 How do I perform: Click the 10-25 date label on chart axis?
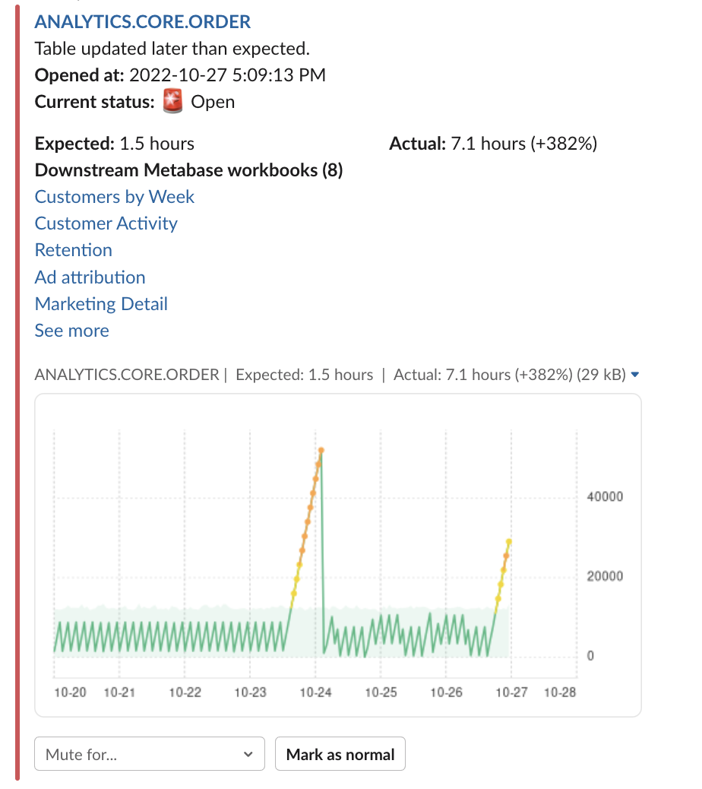[381, 692]
